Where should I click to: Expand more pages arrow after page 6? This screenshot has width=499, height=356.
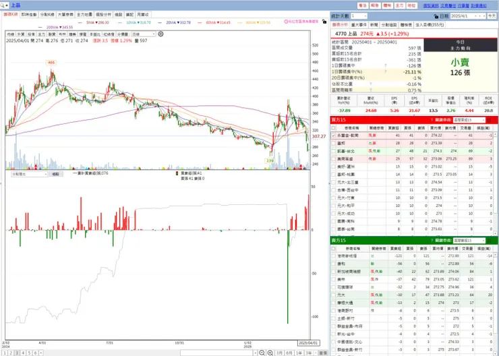click(40, 353)
